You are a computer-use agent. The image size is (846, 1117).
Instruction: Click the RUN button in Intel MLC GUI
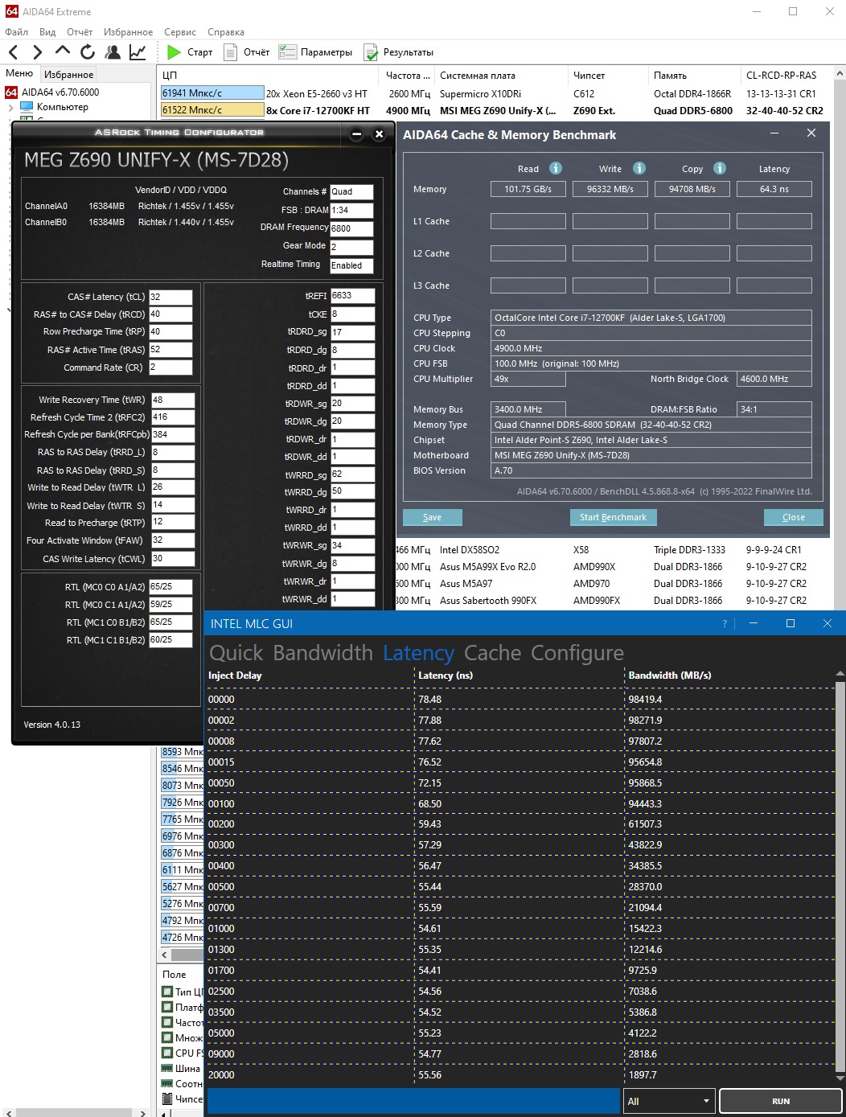[780, 1101]
